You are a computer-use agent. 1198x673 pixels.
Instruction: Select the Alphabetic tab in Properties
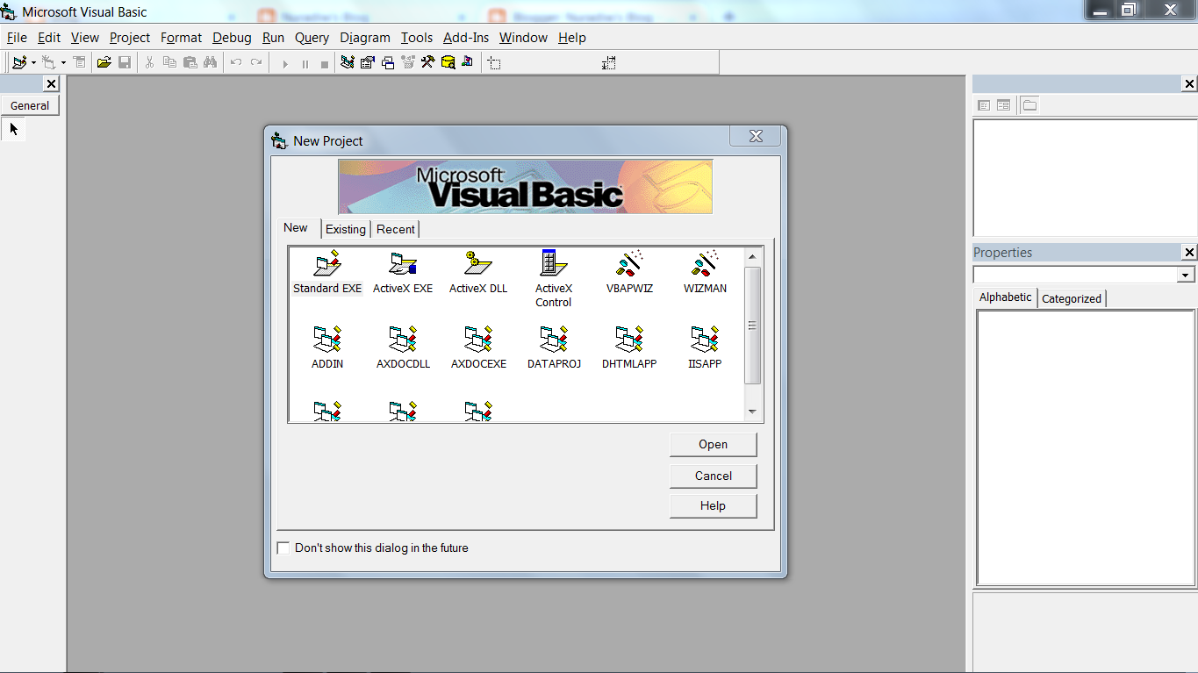click(x=1004, y=297)
